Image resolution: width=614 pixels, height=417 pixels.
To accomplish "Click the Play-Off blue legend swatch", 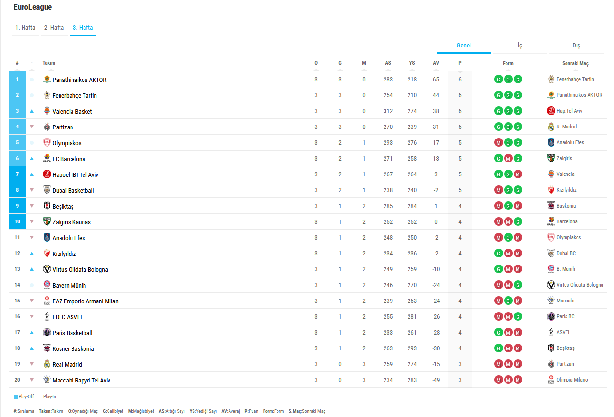I will pyautogui.click(x=16, y=397).
